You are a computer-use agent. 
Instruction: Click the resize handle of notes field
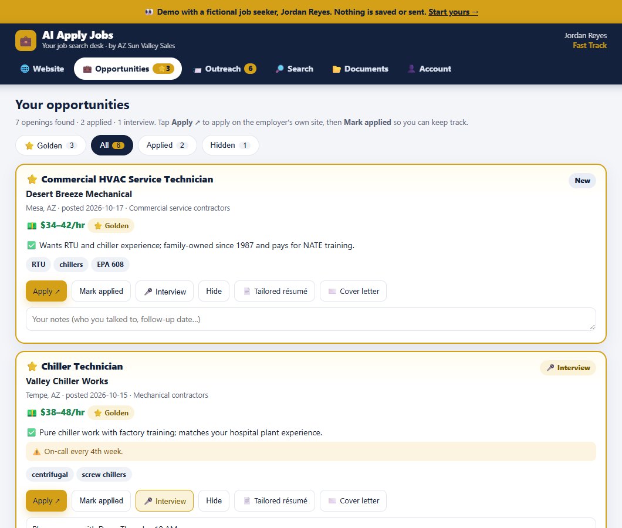coord(592,327)
